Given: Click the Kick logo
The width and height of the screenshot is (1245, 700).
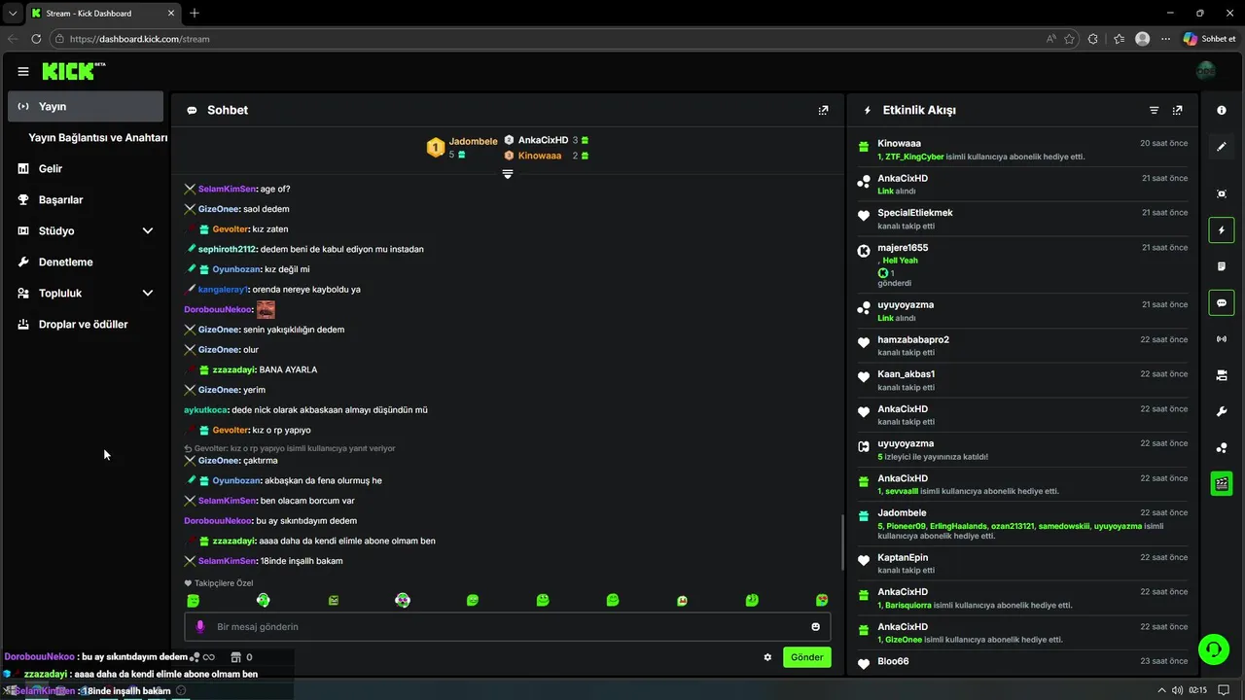Looking at the screenshot, I should [x=73, y=71].
